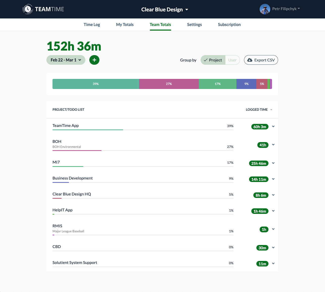Group totals by User

pos(232,60)
